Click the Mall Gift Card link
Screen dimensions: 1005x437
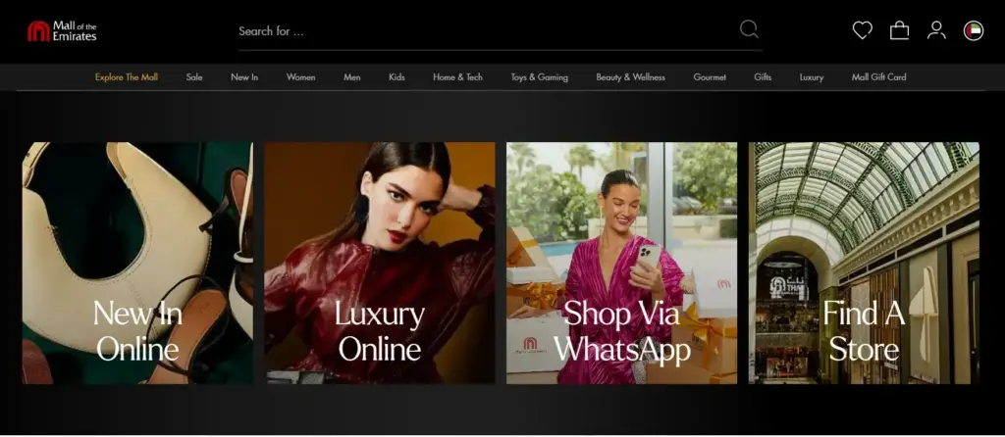878,77
